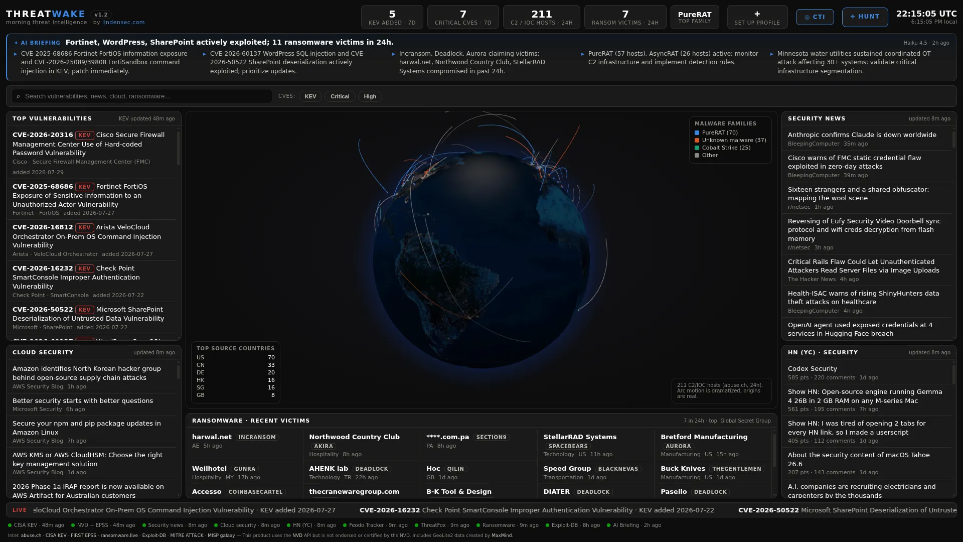Viewport: 963px width, 542px height.
Task: Open the C2 / IOC Hosts stat card
Action: [x=542, y=17]
